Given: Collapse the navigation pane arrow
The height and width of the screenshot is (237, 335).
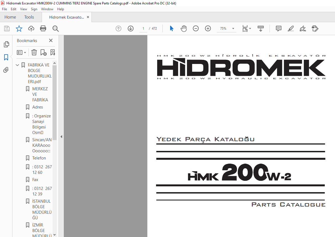Looking at the screenshot, I should [x=61, y=136].
